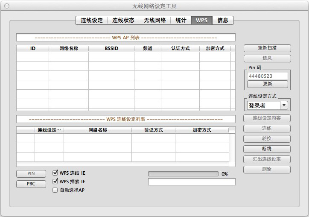The image size is (309, 217).
Task: Click the 断线 button
Action: pyautogui.click(x=267, y=149)
